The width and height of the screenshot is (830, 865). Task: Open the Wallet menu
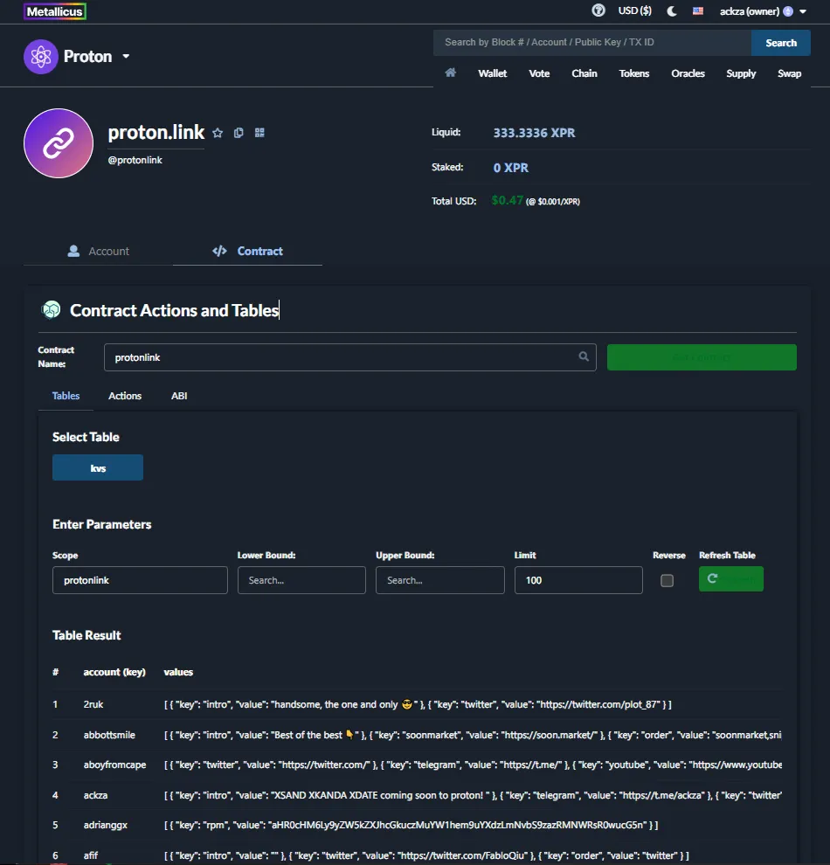click(492, 73)
